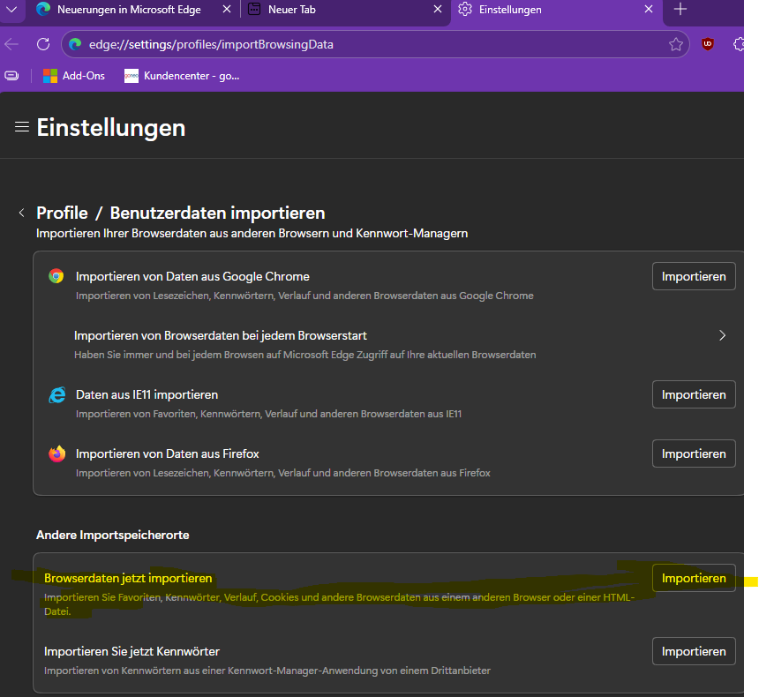Screen dimensions: 759x697
Task: Click the Internet Explorer logo icon
Action: point(57,395)
